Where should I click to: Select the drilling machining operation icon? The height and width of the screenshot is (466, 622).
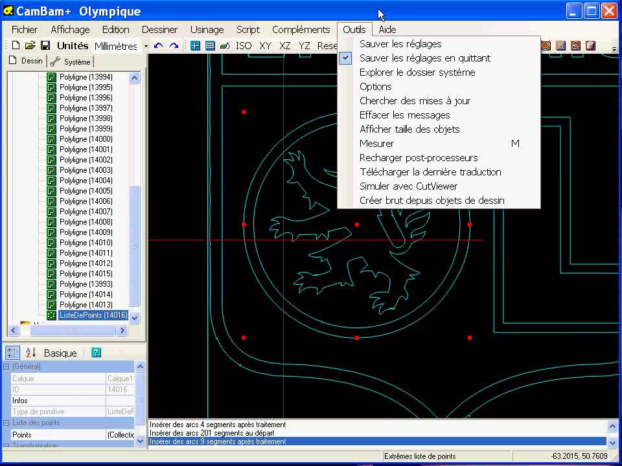pyautogui.click(x=591, y=45)
